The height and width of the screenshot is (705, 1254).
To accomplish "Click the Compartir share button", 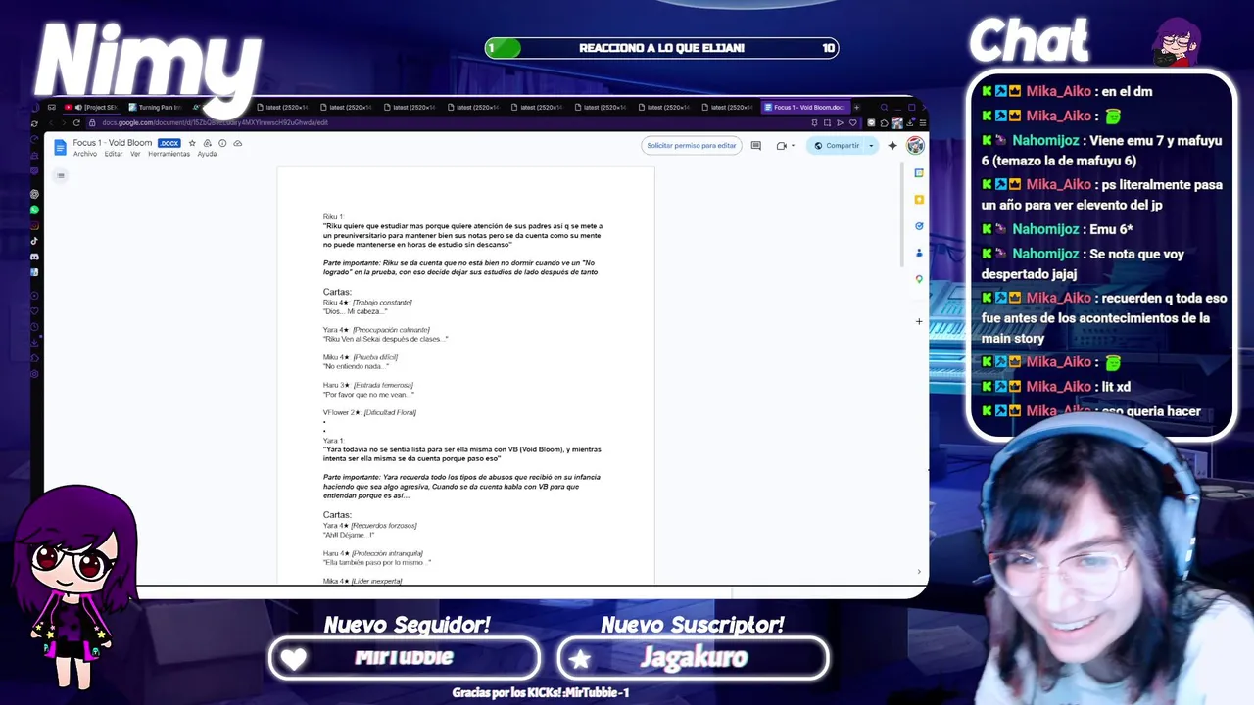I will click(836, 146).
